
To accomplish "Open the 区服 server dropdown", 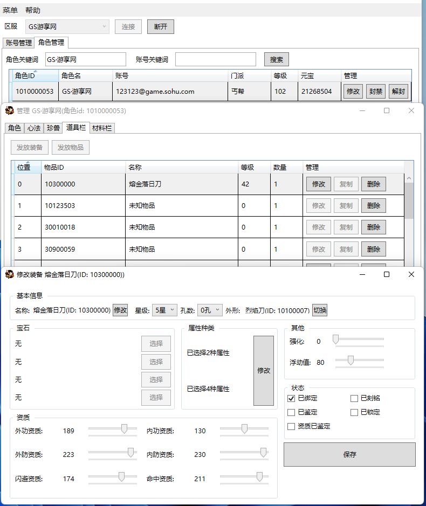I will point(67,26).
